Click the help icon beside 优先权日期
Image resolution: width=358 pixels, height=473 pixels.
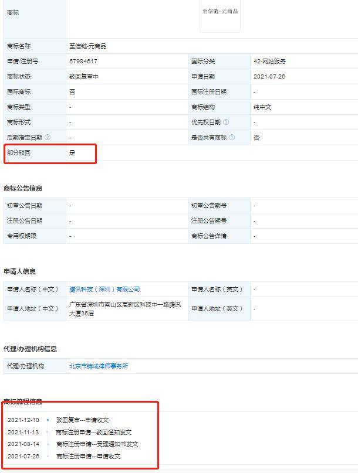point(226,122)
